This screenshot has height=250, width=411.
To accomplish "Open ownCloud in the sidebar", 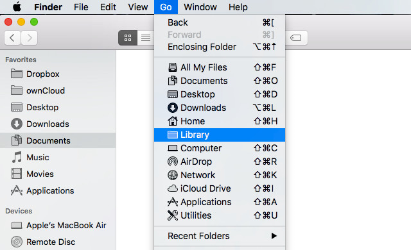I will [58, 91].
